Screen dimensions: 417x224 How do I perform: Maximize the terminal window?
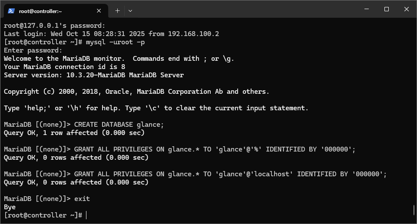pyautogui.click(x=387, y=9)
